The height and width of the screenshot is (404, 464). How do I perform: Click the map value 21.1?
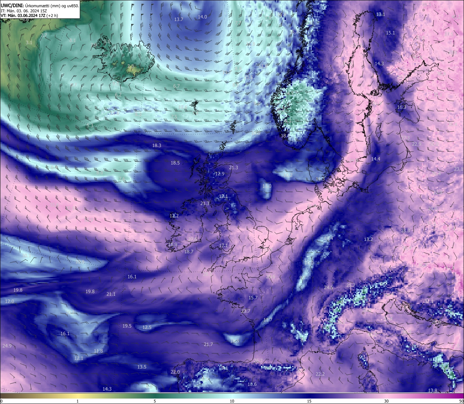[x=111, y=294]
